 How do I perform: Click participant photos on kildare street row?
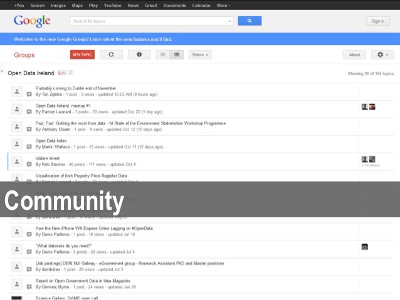369,159
